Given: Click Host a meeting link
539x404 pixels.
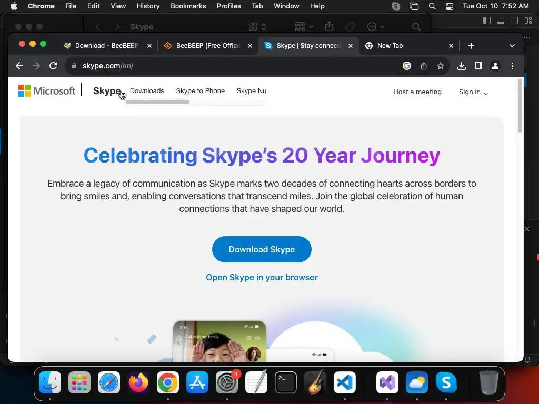Looking at the screenshot, I should pos(417,92).
